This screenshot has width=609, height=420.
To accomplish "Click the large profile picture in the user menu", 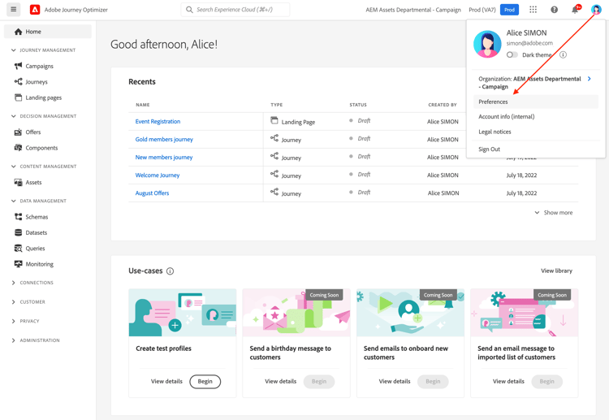I will click(x=487, y=45).
